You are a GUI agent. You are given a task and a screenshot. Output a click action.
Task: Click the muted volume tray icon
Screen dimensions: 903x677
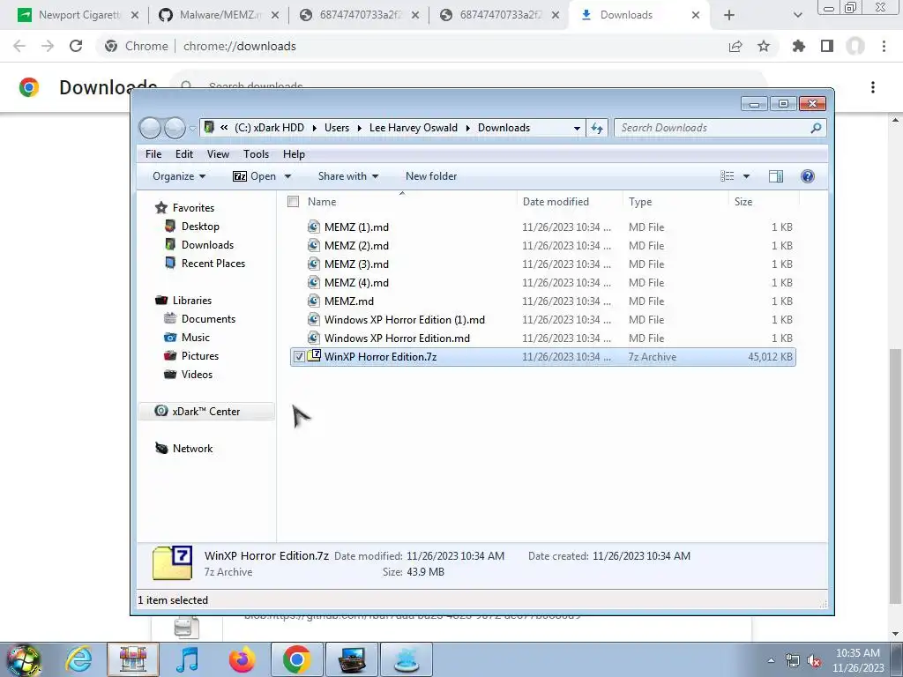click(814, 660)
